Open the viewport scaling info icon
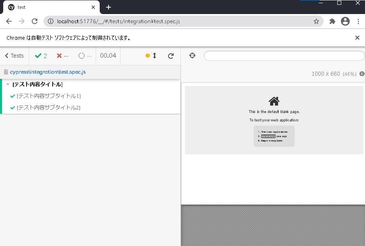365x246 pixels. click(x=362, y=74)
